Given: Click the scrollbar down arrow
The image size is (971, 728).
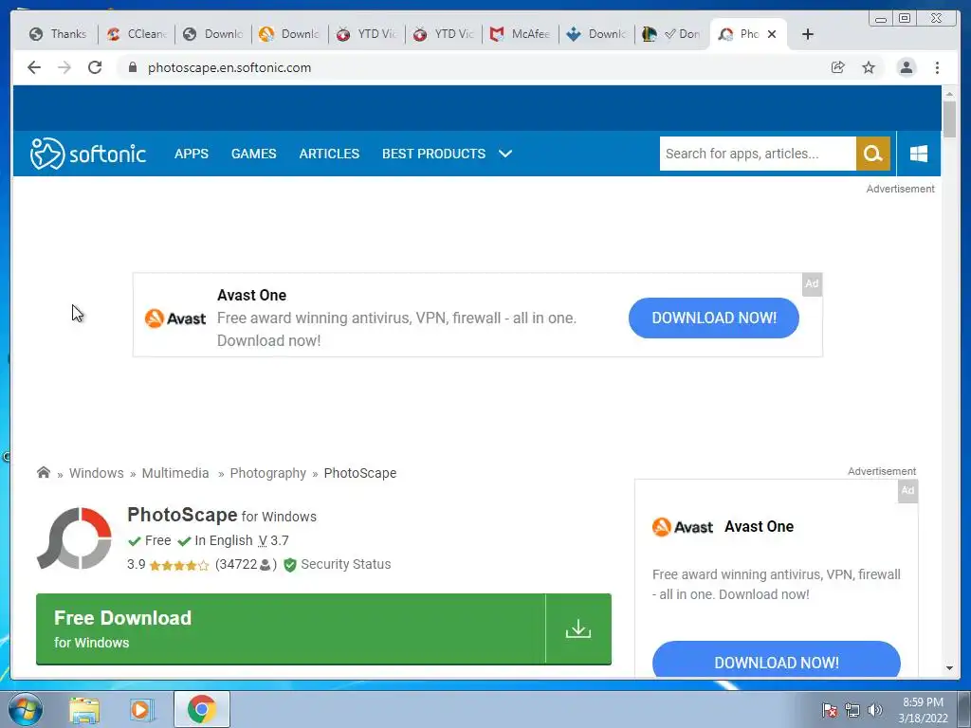Looking at the screenshot, I should tap(949, 668).
